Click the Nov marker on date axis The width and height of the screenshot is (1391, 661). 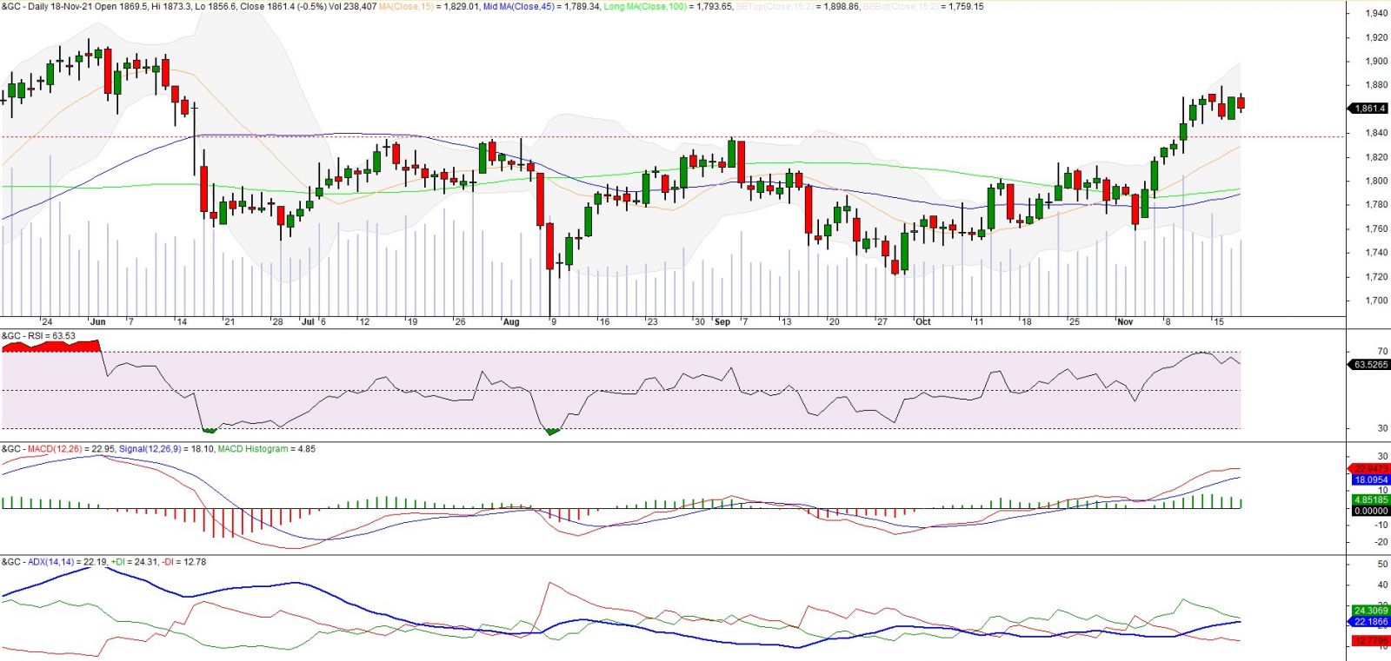coord(1125,321)
